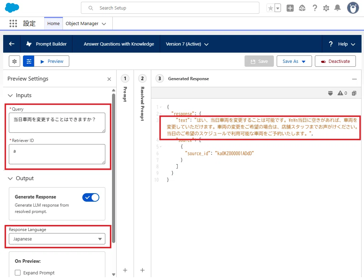Click the favorites star icon
Image resolution: width=364 pixels, height=279 pixels.
point(270,8)
